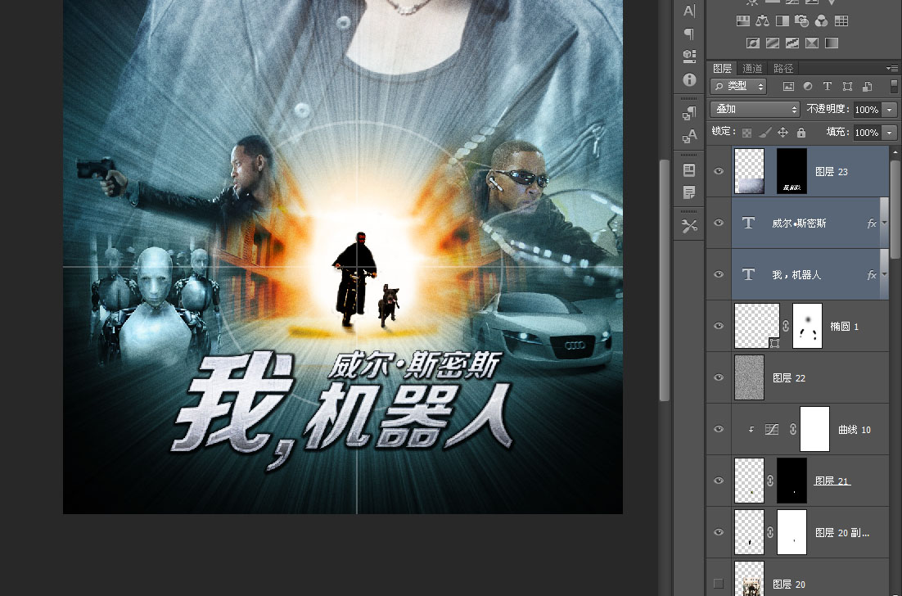Viewport: 902px width, 596px height.
Task: Open the Paragraph Styles panel icon
Action: 689,114
